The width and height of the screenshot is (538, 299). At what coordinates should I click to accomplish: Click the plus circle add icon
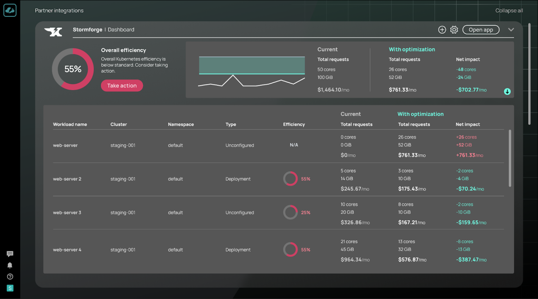[442, 30]
